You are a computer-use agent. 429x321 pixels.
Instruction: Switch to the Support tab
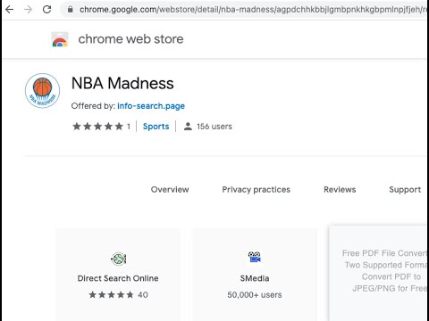click(405, 190)
